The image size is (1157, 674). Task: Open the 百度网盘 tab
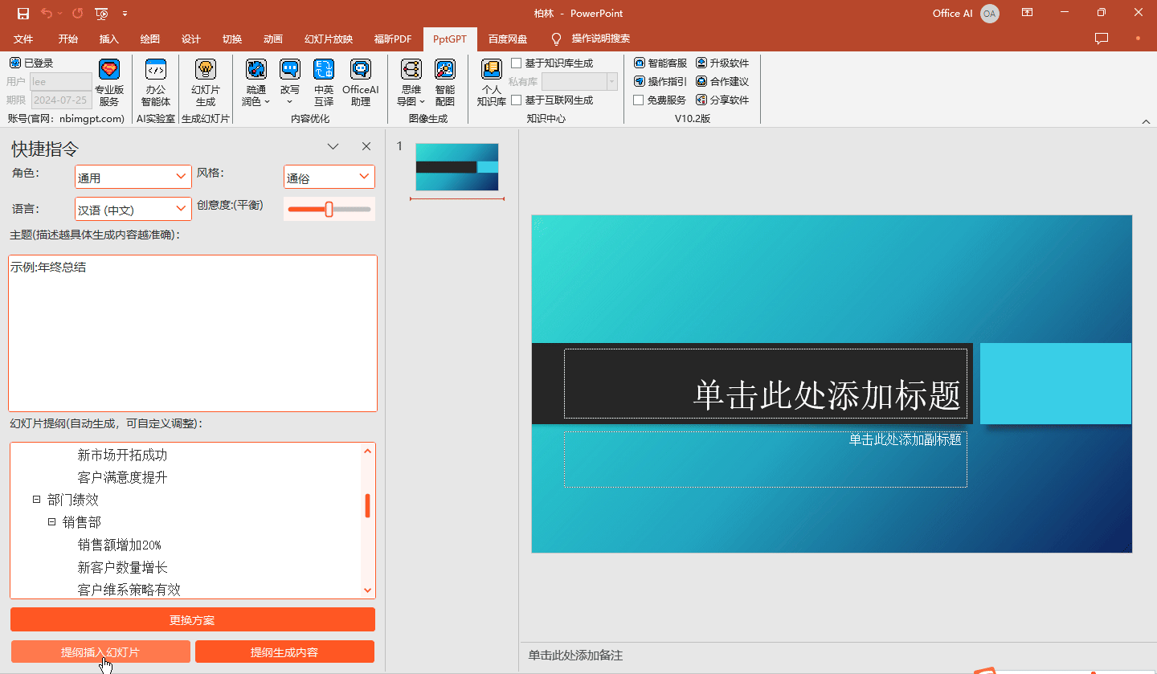508,39
